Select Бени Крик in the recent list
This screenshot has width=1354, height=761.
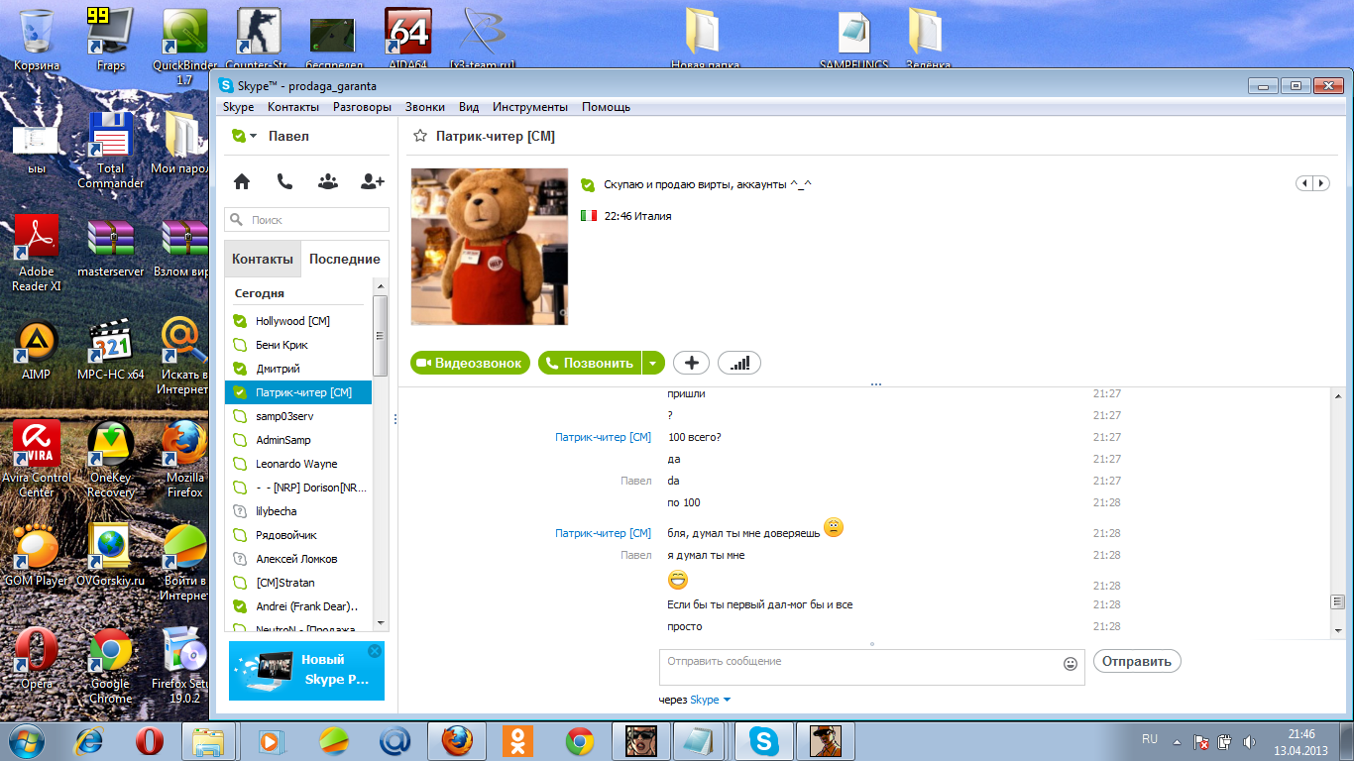click(x=298, y=345)
